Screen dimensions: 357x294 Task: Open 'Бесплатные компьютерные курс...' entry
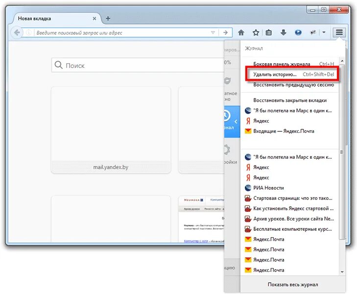pos(289,229)
